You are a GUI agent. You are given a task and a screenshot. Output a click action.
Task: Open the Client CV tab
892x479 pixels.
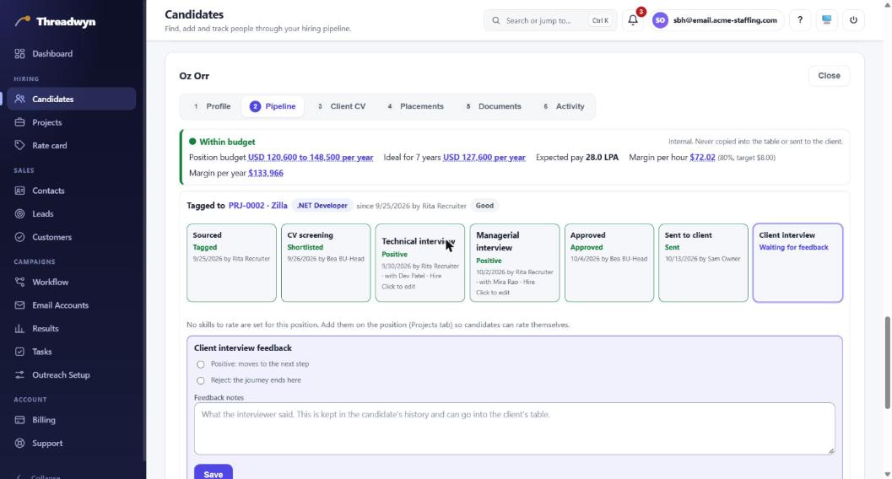(341, 106)
